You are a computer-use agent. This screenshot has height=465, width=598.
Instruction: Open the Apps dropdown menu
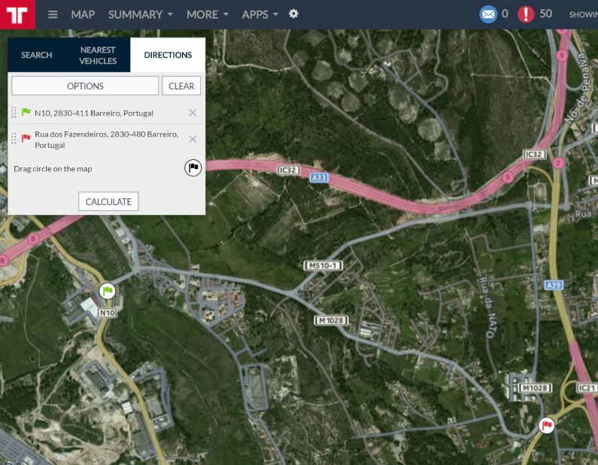click(x=260, y=14)
